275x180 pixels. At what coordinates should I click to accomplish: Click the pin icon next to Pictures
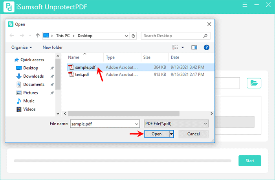pos(52,93)
